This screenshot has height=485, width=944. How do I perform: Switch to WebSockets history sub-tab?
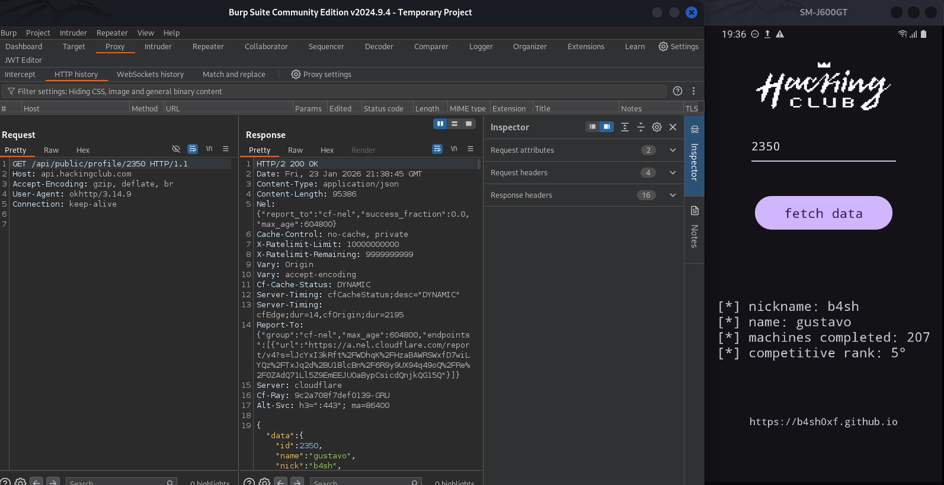click(151, 74)
